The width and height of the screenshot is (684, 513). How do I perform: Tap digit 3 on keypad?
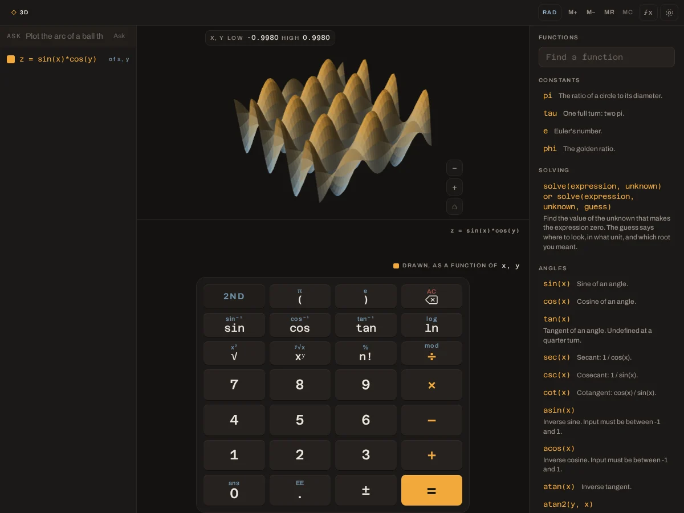pyautogui.click(x=366, y=455)
